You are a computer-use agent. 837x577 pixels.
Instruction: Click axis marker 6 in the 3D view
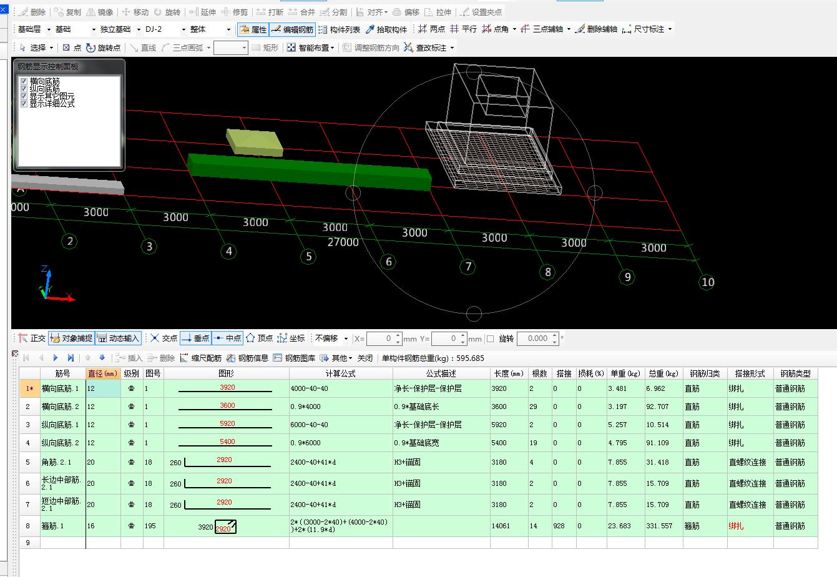(x=388, y=262)
